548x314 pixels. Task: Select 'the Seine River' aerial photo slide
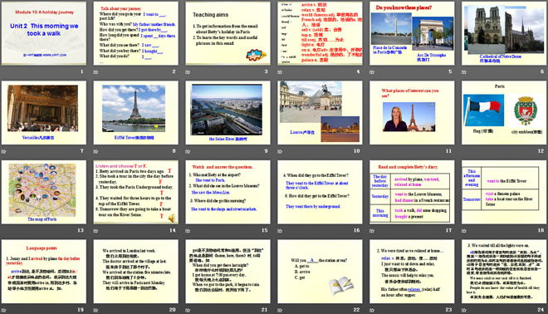(228, 113)
